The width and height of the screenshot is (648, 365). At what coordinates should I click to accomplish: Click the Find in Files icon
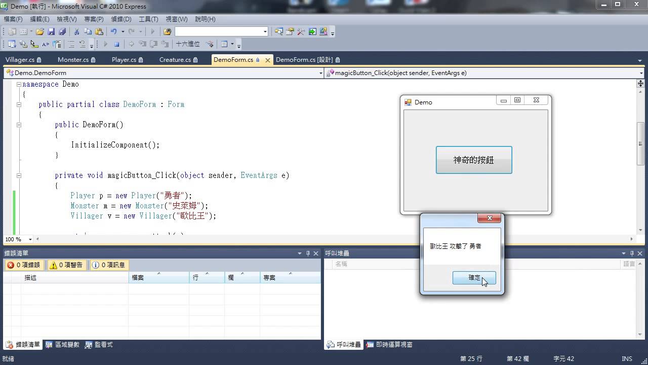coord(167,31)
